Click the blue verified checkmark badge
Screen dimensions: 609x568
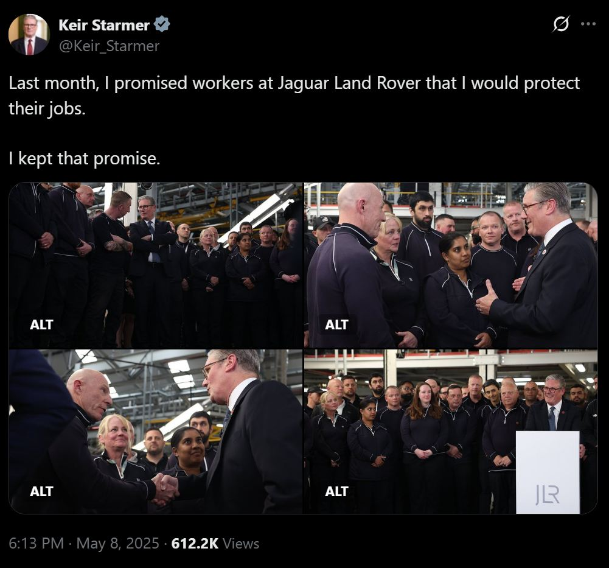(x=162, y=24)
